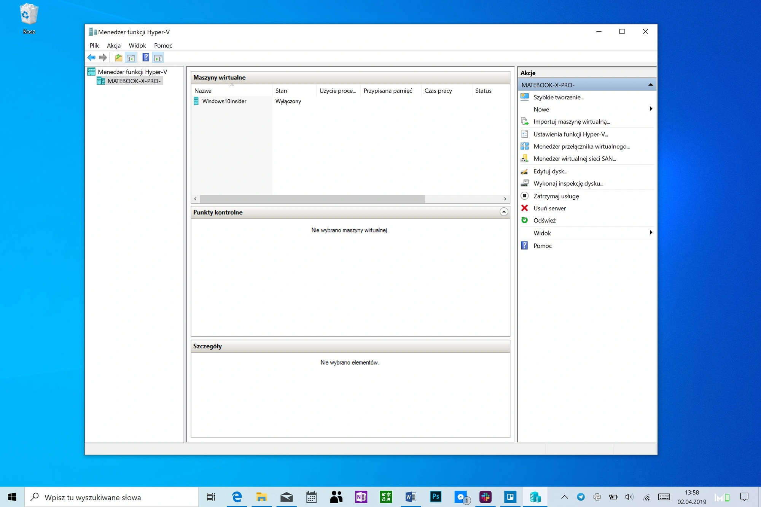
Task: Click the Back arrow toolbar icon
Action: tap(91, 58)
